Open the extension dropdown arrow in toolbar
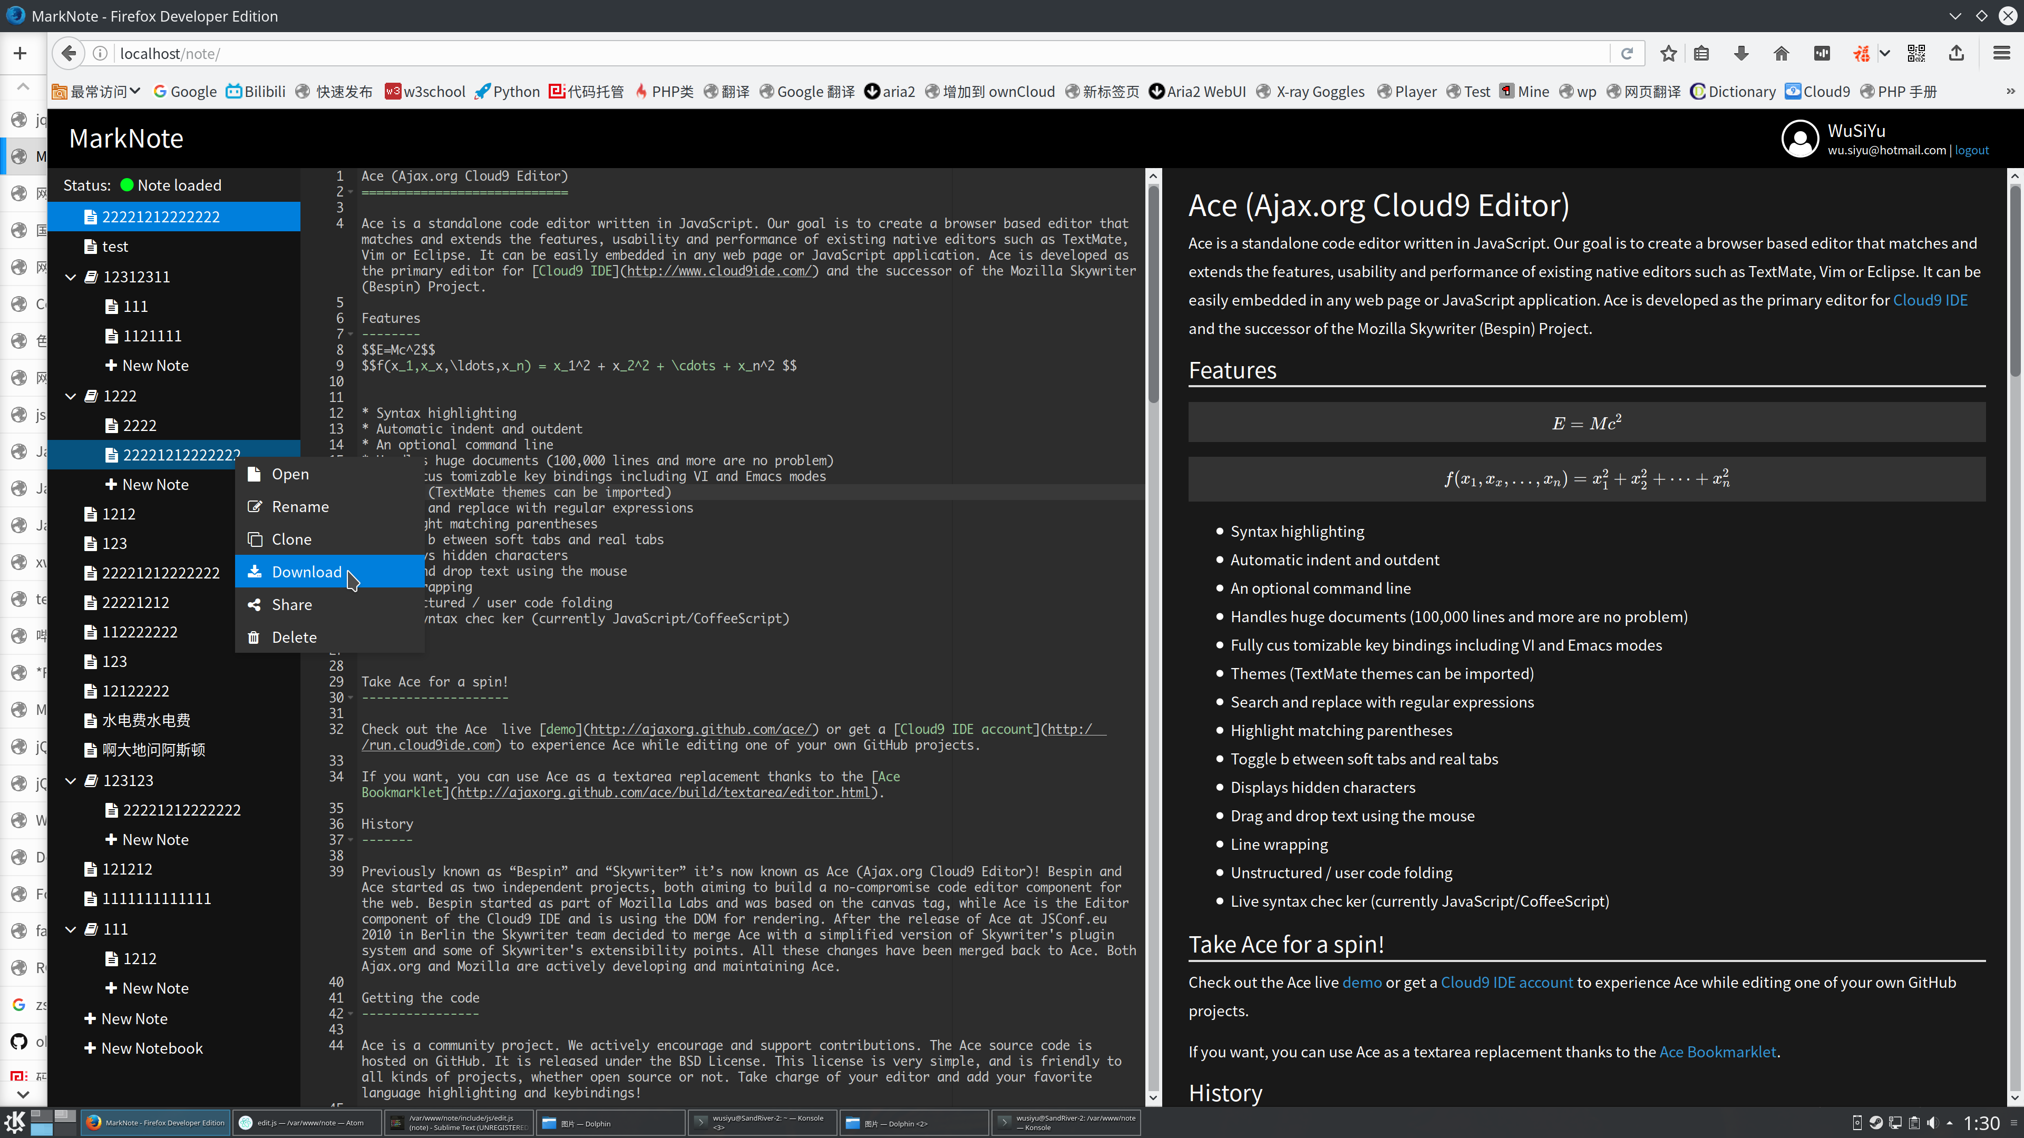 click(x=1884, y=53)
